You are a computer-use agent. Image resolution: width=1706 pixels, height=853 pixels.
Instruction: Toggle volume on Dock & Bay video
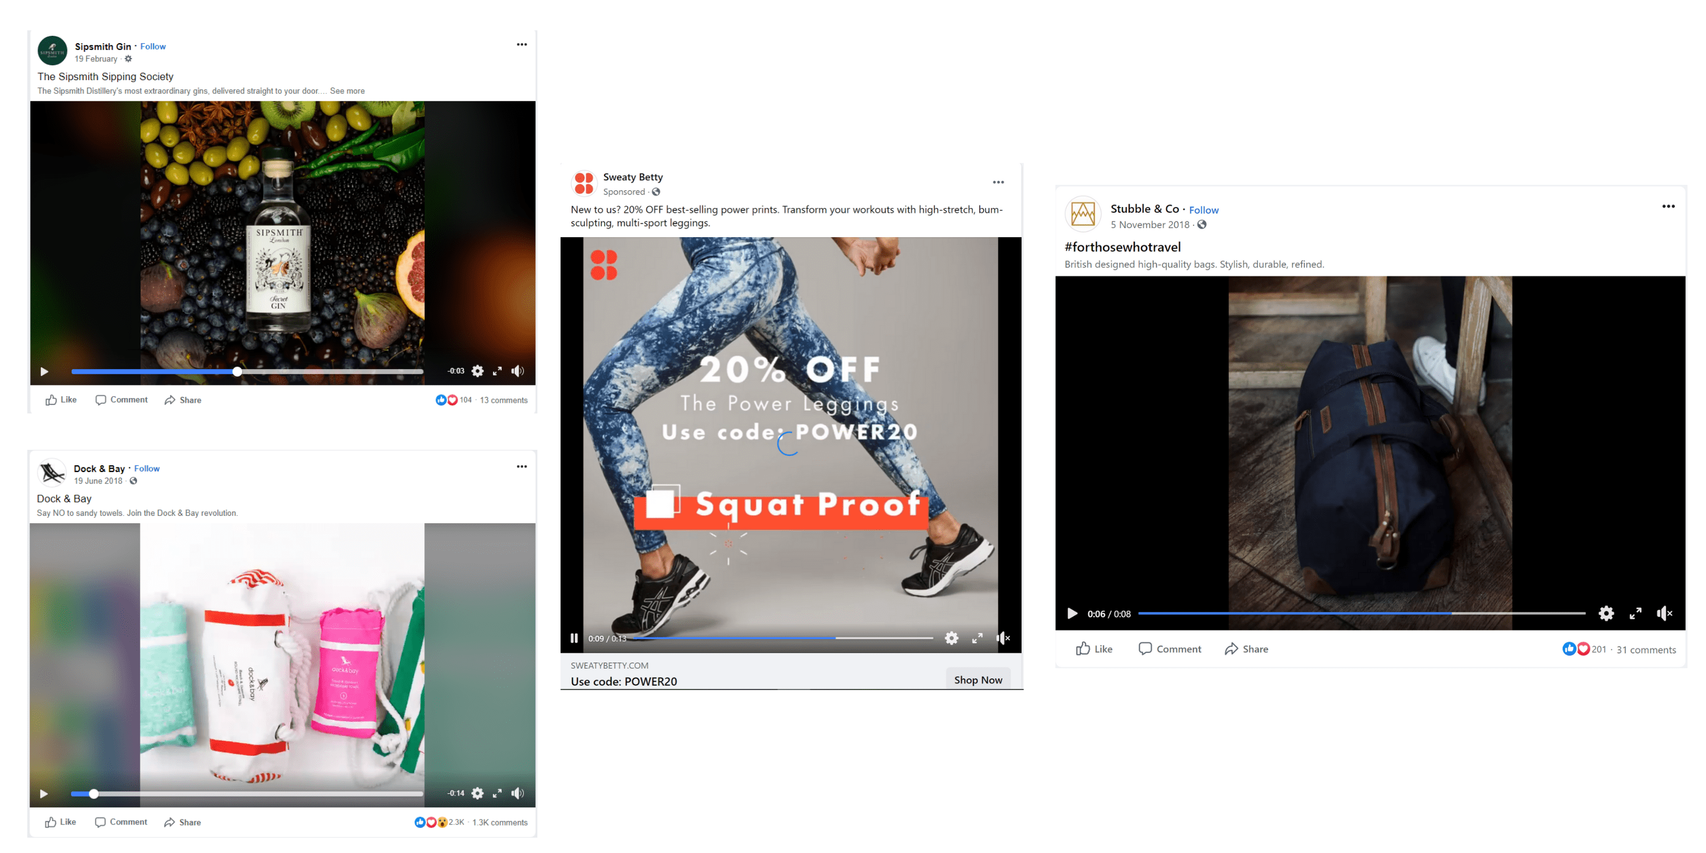[x=517, y=793]
